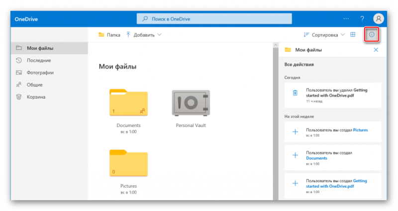Click the folder icon next to sidebar 'Мои файлы'
Screen dimensions: 398x211
pos(19,48)
